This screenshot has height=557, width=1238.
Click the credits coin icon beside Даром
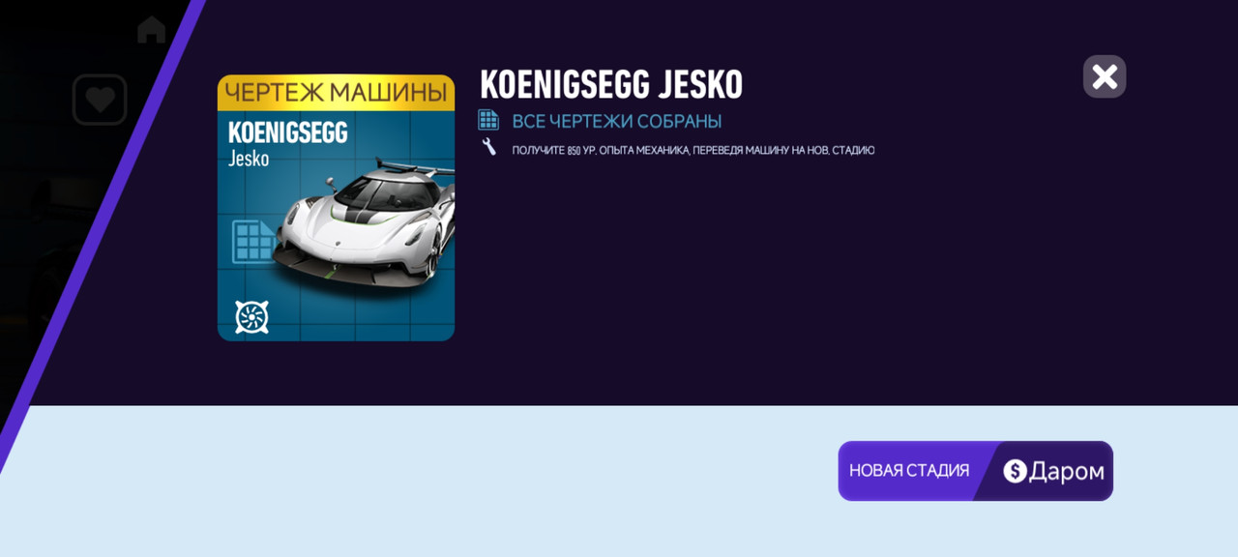click(1015, 471)
